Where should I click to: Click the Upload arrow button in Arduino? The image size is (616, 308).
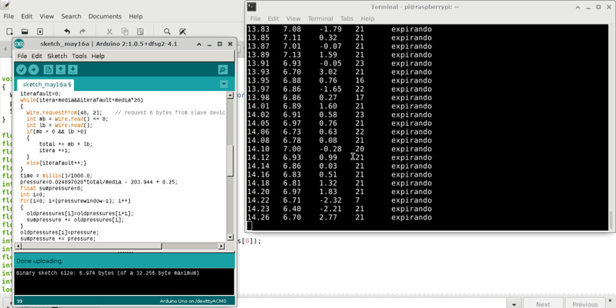(x=34, y=70)
